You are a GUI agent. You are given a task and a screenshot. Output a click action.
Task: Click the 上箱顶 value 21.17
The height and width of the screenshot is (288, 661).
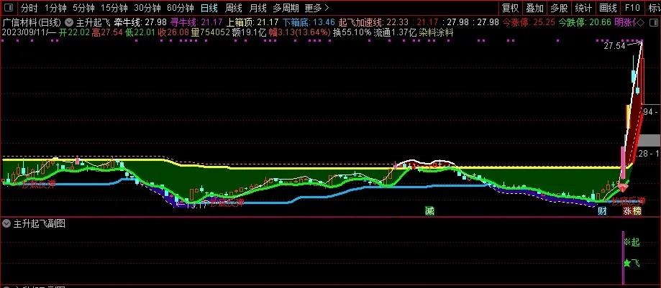pos(268,22)
